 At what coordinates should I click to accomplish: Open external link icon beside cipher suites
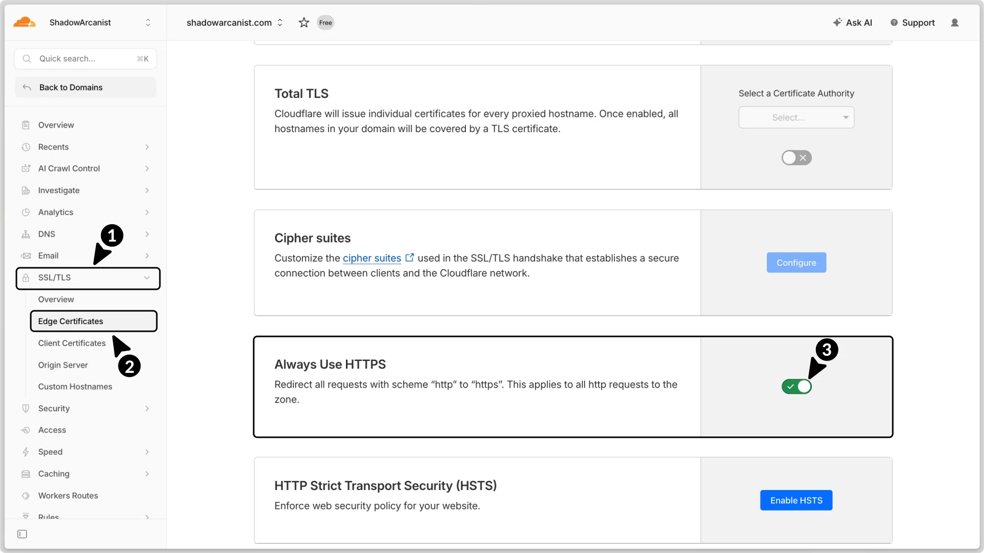point(409,258)
